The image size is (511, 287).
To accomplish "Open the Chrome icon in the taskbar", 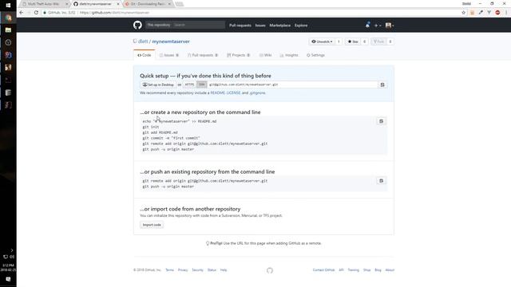I will click(8, 18).
